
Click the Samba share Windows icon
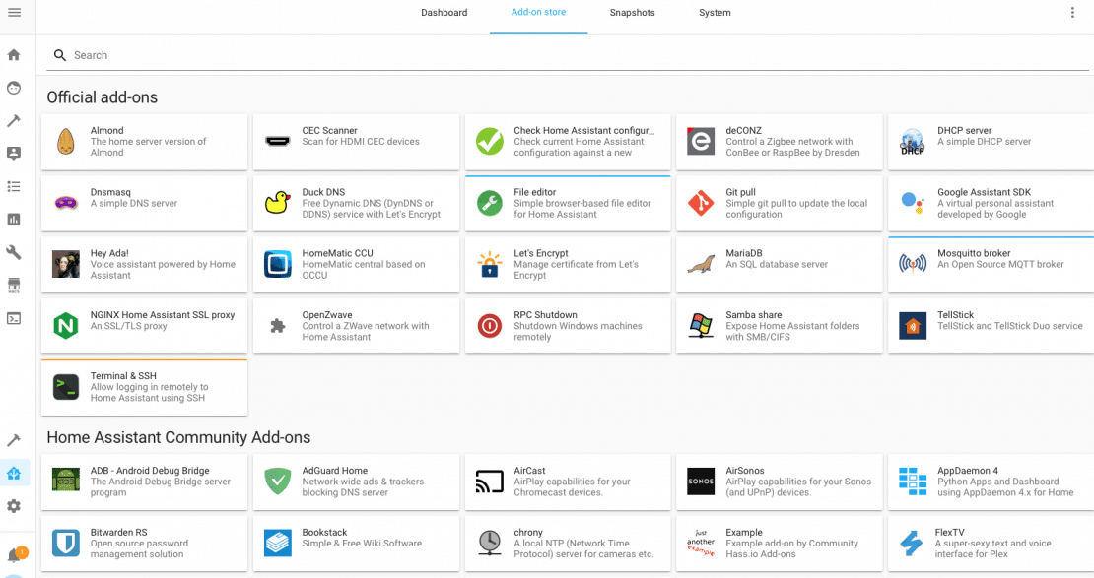click(701, 326)
